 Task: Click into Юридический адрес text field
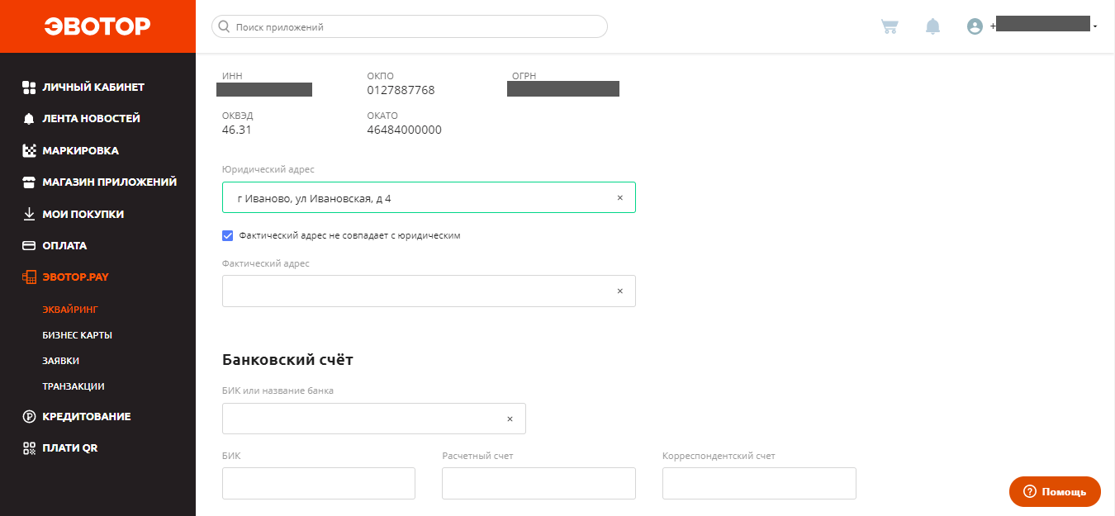(429, 198)
